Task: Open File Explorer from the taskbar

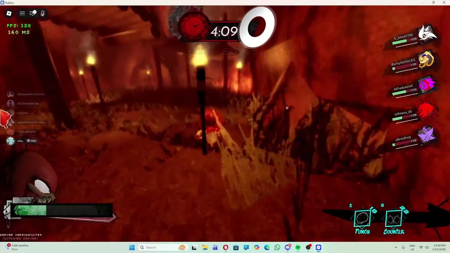Action: coord(205,247)
